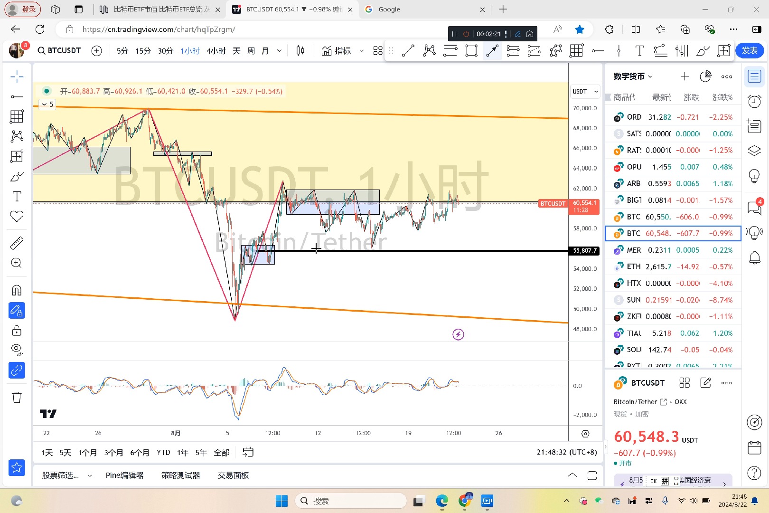Viewport: 769px width, 513px height.
Task: Set date range to YTD
Action: [163, 452]
